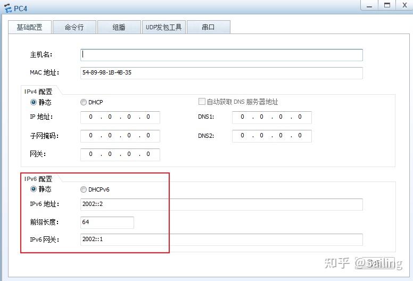Select DHCPv6 radio button
Viewport: 413px width, 281px height.
point(84,189)
